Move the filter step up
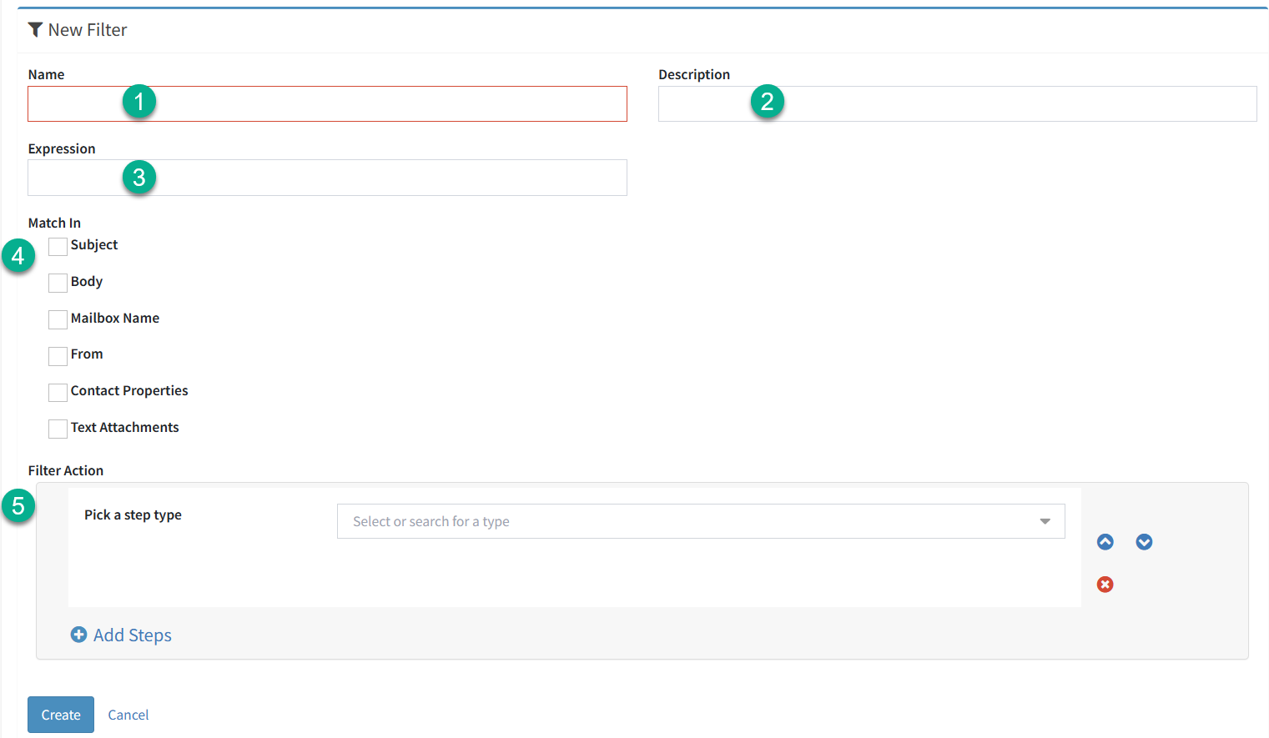Viewport: 1269px width, 738px height. pos(1105,542)
